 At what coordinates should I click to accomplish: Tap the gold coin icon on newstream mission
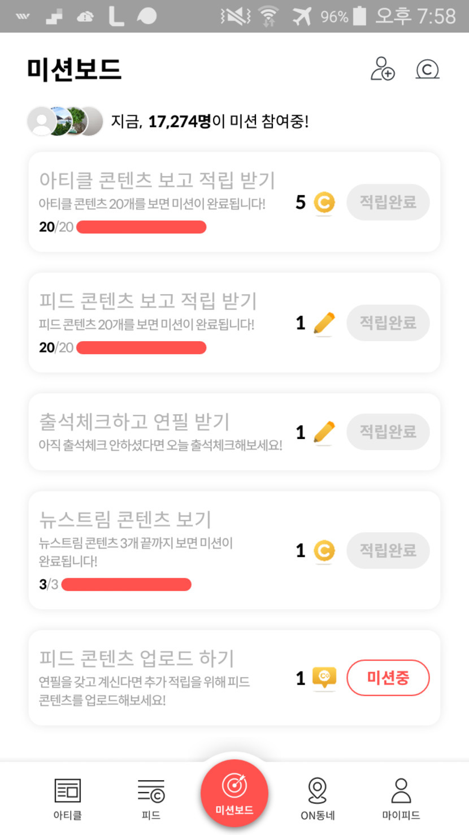[x=324, y=550]
